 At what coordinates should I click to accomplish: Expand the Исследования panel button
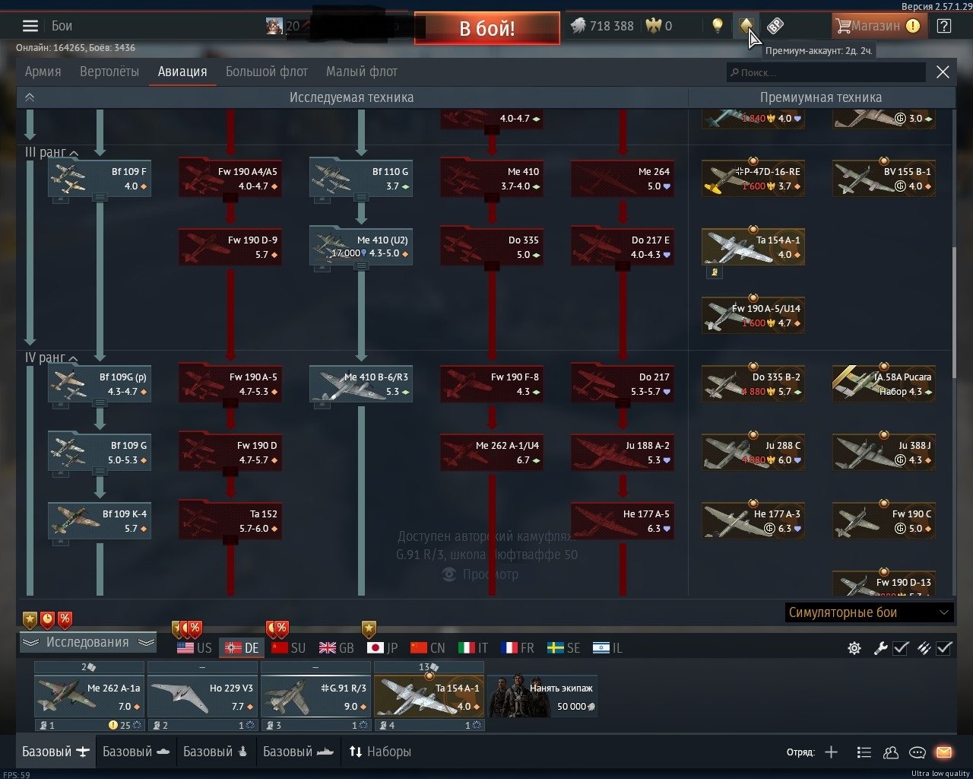click(87, 642)
